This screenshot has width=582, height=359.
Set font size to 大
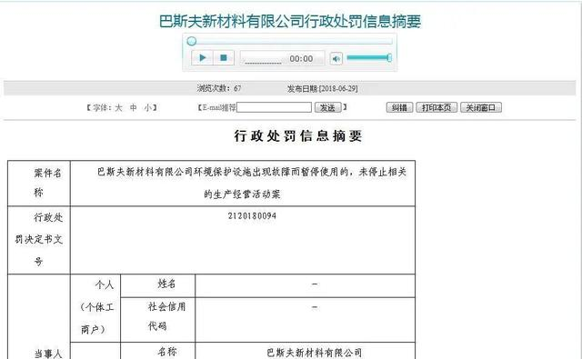pos(118,107)
